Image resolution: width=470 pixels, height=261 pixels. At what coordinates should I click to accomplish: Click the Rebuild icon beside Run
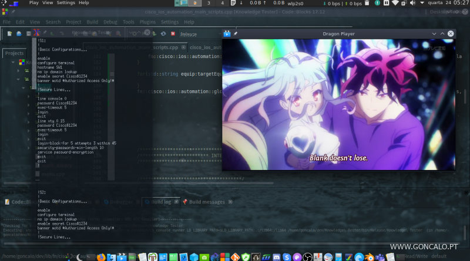(163, 34)
